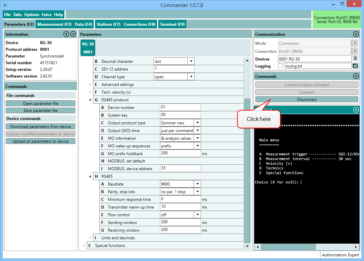Select MODBUS, set default row
Viewport: 364px width, 261px height.
pos(172,161)
